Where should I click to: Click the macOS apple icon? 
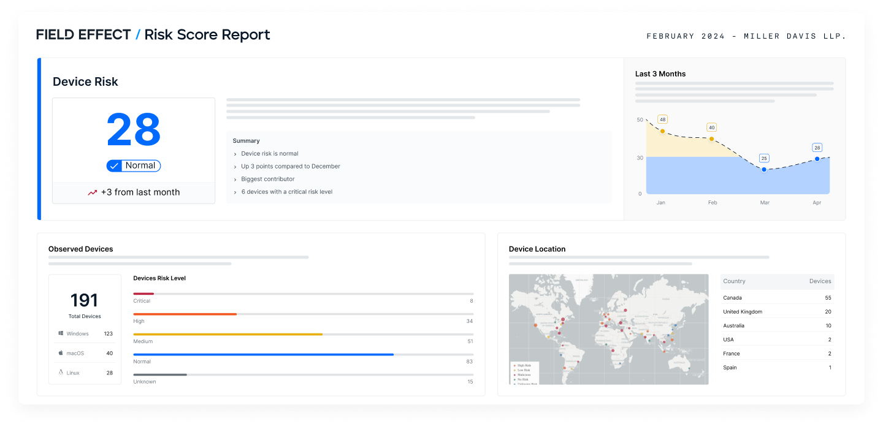coord(61,353)
